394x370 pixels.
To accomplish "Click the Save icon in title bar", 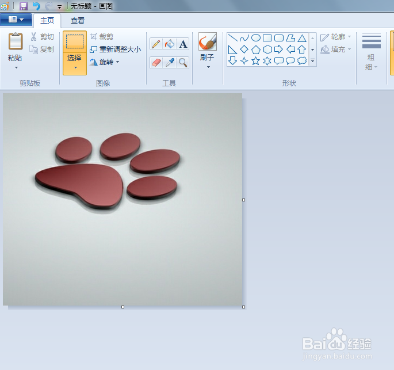I will click(24, 6).
